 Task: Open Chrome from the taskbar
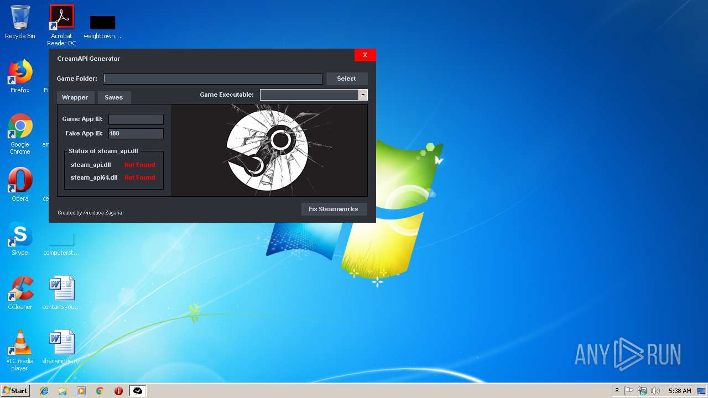[100, 391]
